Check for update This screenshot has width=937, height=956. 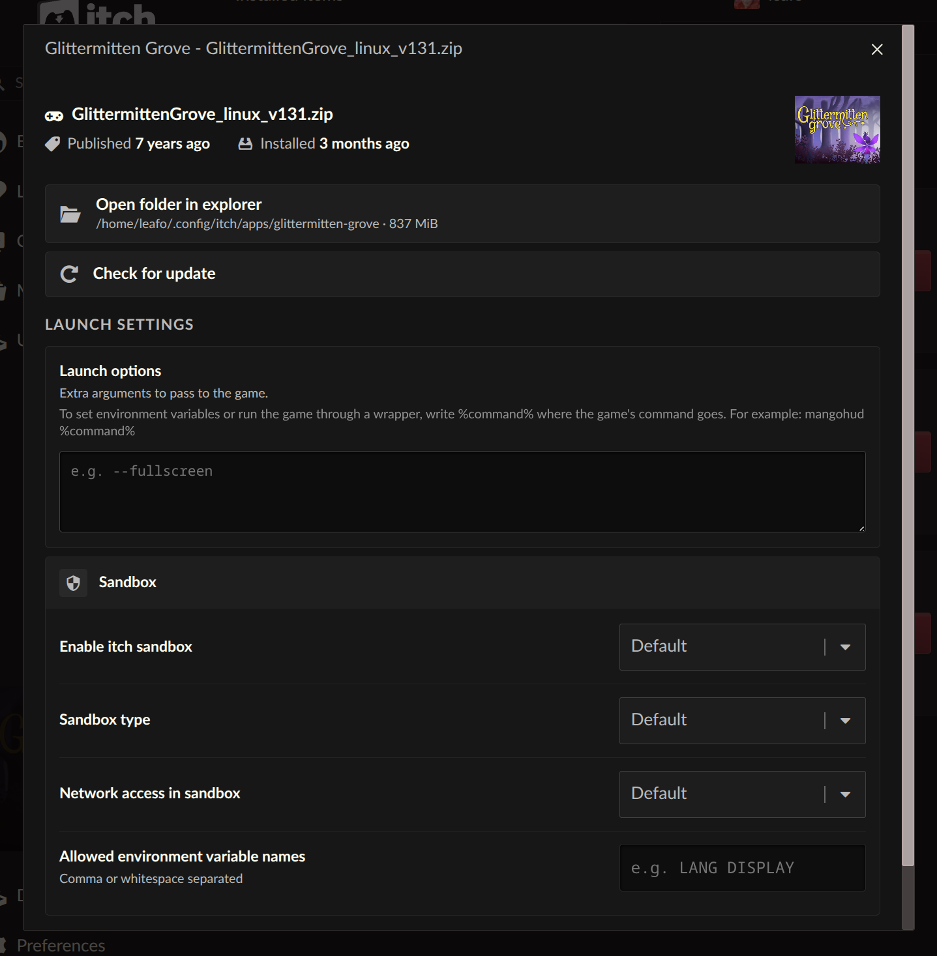coord(462,274)
